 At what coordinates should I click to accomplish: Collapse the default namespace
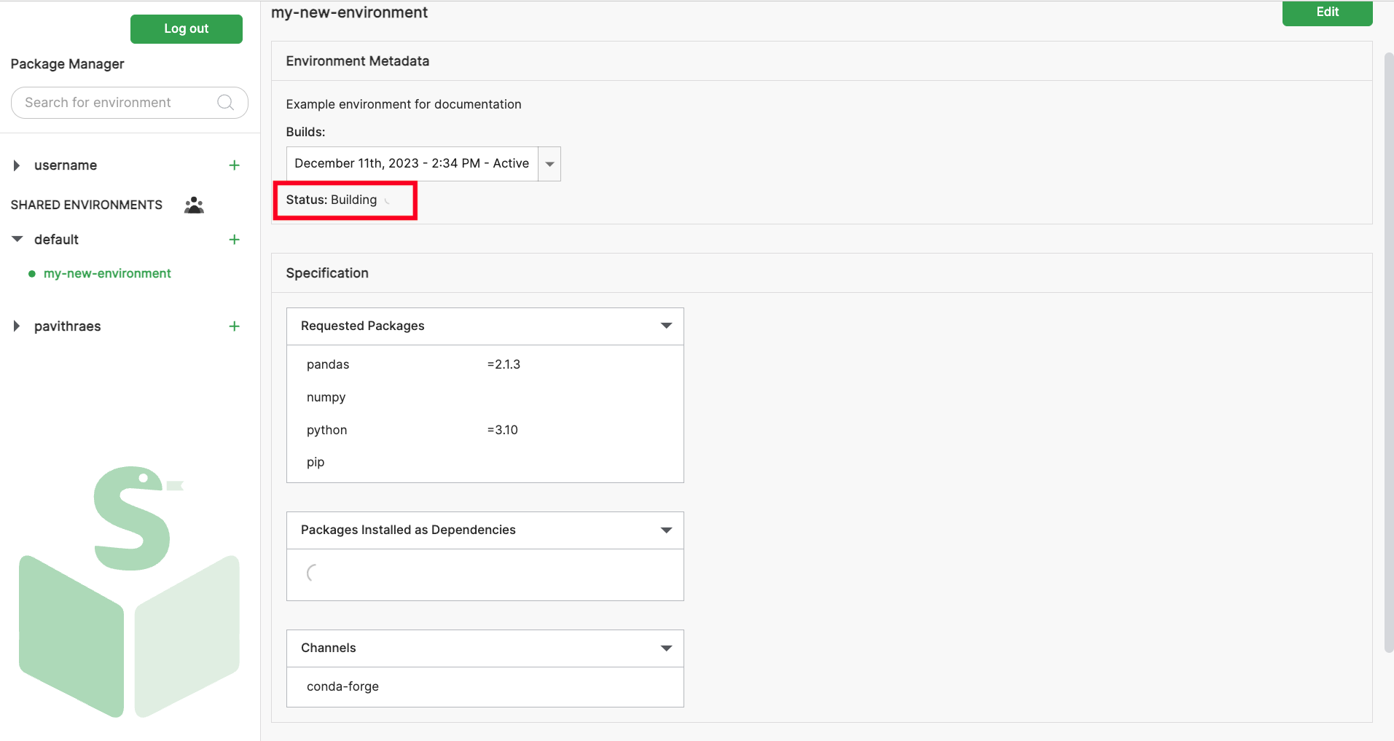click(17, 239)
